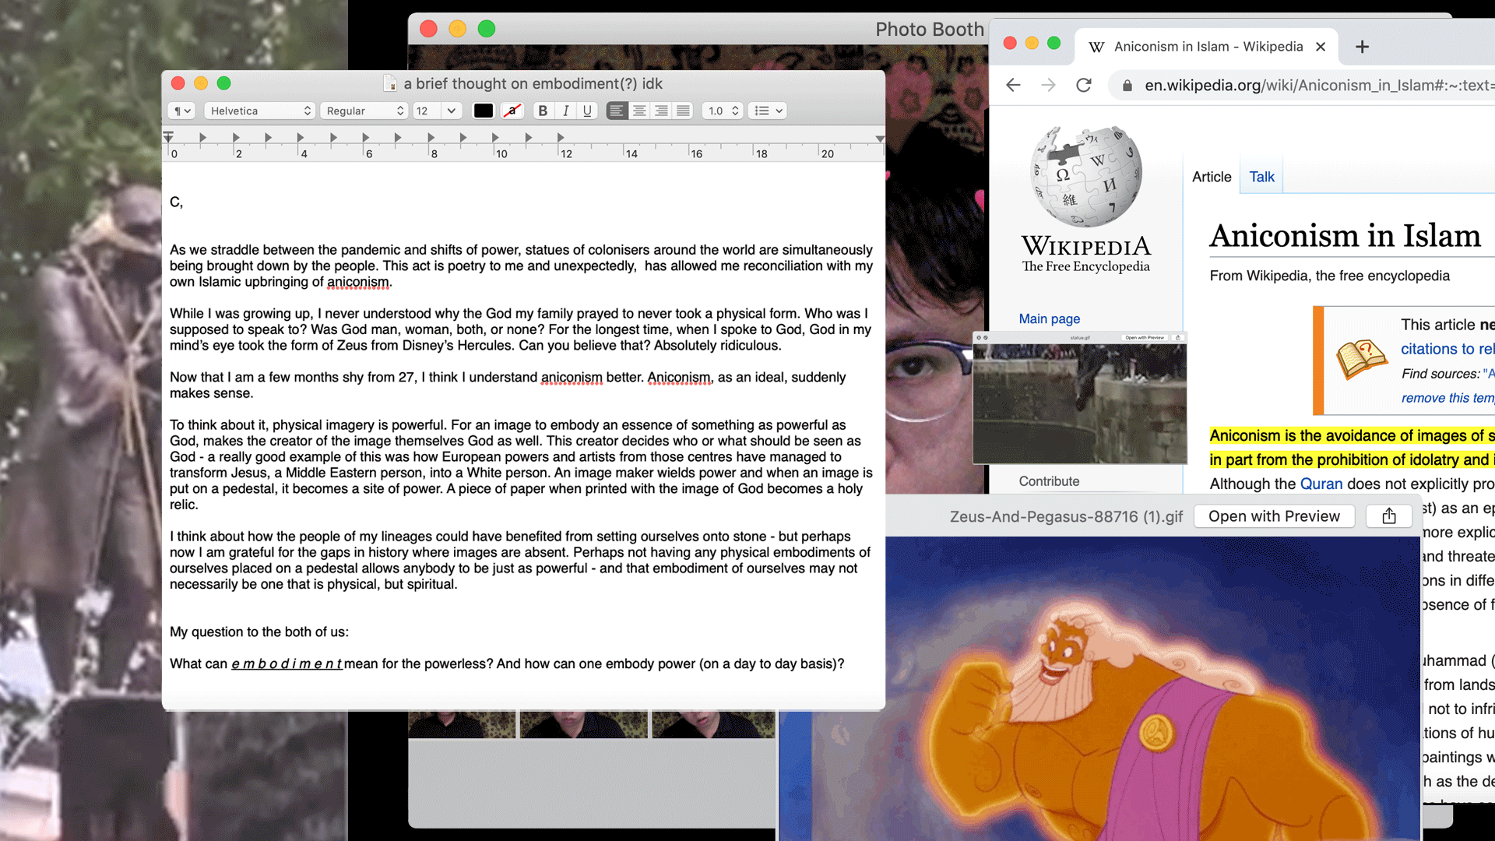Switch to the Talk tab on Wikipedia
Viewport: 1495px width, 841px height.
click(1261, 177)
